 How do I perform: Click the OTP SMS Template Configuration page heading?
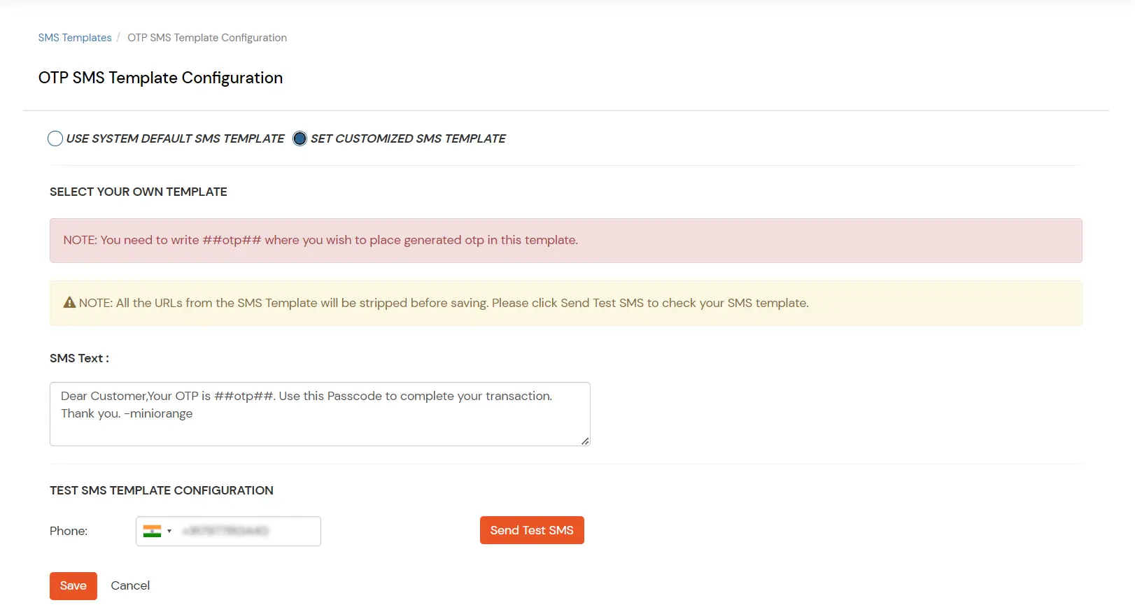(160, 78)
